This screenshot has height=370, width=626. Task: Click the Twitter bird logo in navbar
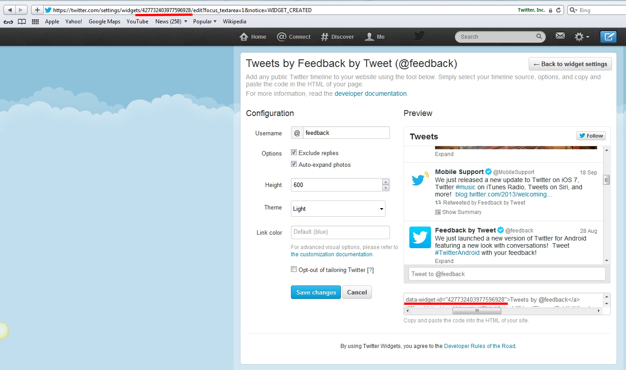(419, 36)
